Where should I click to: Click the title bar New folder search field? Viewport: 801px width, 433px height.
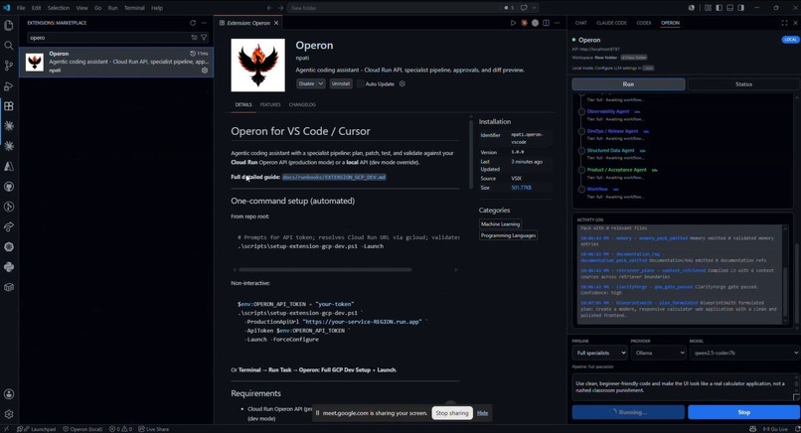coord(394,8)
